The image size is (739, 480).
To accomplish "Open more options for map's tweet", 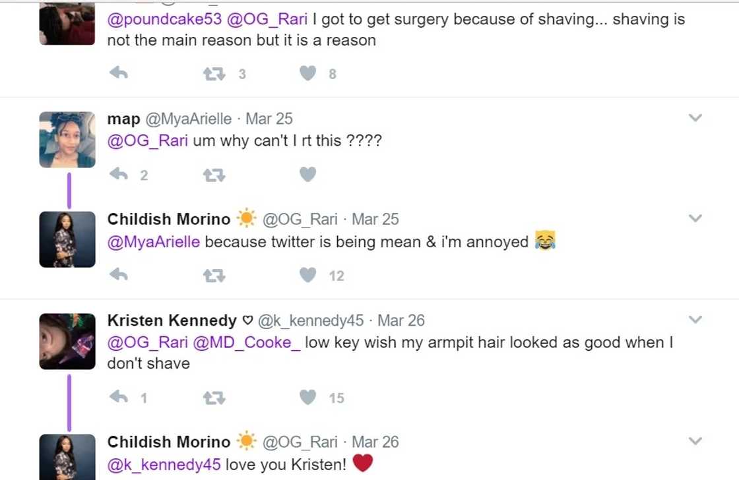I will [695, 118].
